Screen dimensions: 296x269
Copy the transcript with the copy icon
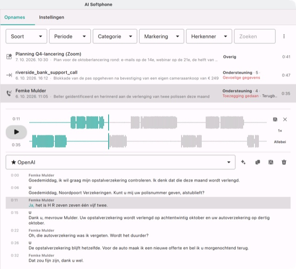[x=258, y=162]
